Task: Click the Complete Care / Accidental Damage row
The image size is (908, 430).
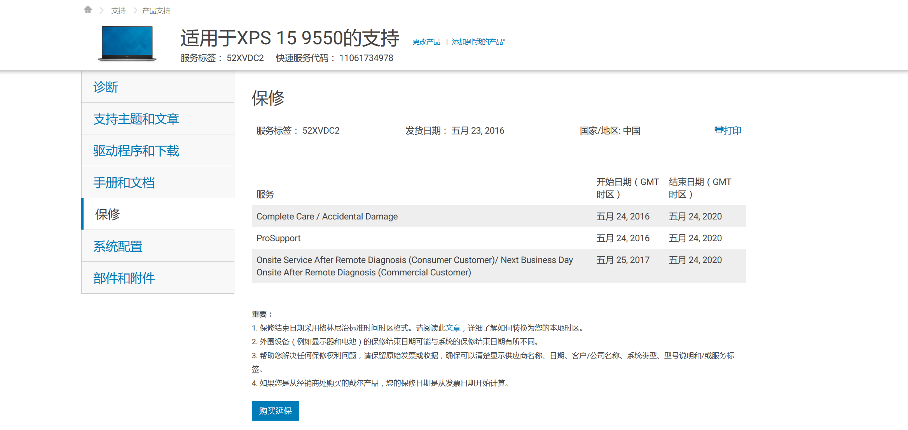Action: 327,216
